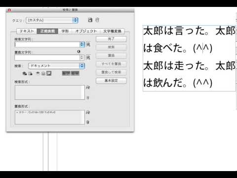Screen dimensions: 237x178
Task: Open the オブジェクト tab
Action: point(86,31)
